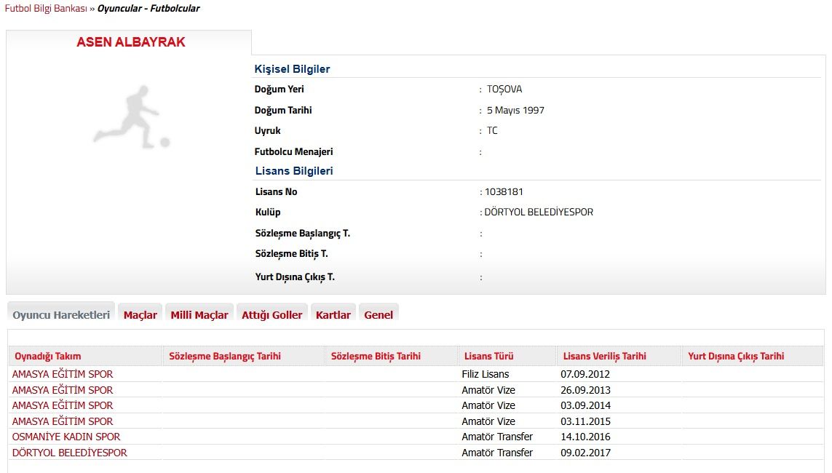The width and height of the screenshot is (832, 473).
Task: Open DÖRTYOL BELEDİYESPOR link in the table
Action: pyautogui.click(x=69, y=453)
